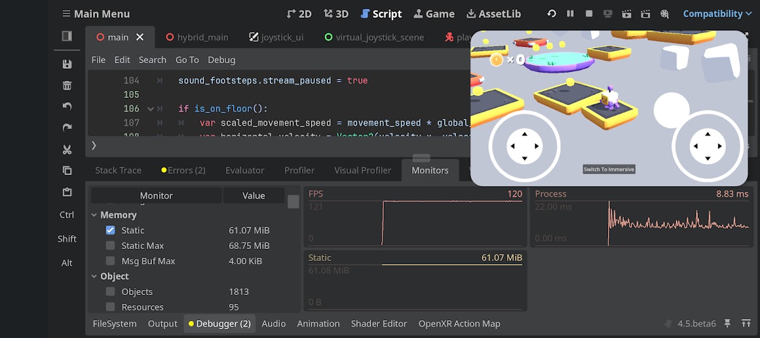Pause the running project
Screen dimensions: 760x338
pyautogui.click(x=570, y=14)
